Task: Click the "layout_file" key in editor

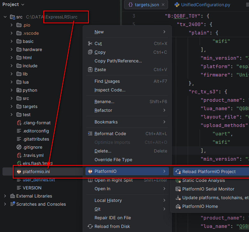Action: (220, 117)
